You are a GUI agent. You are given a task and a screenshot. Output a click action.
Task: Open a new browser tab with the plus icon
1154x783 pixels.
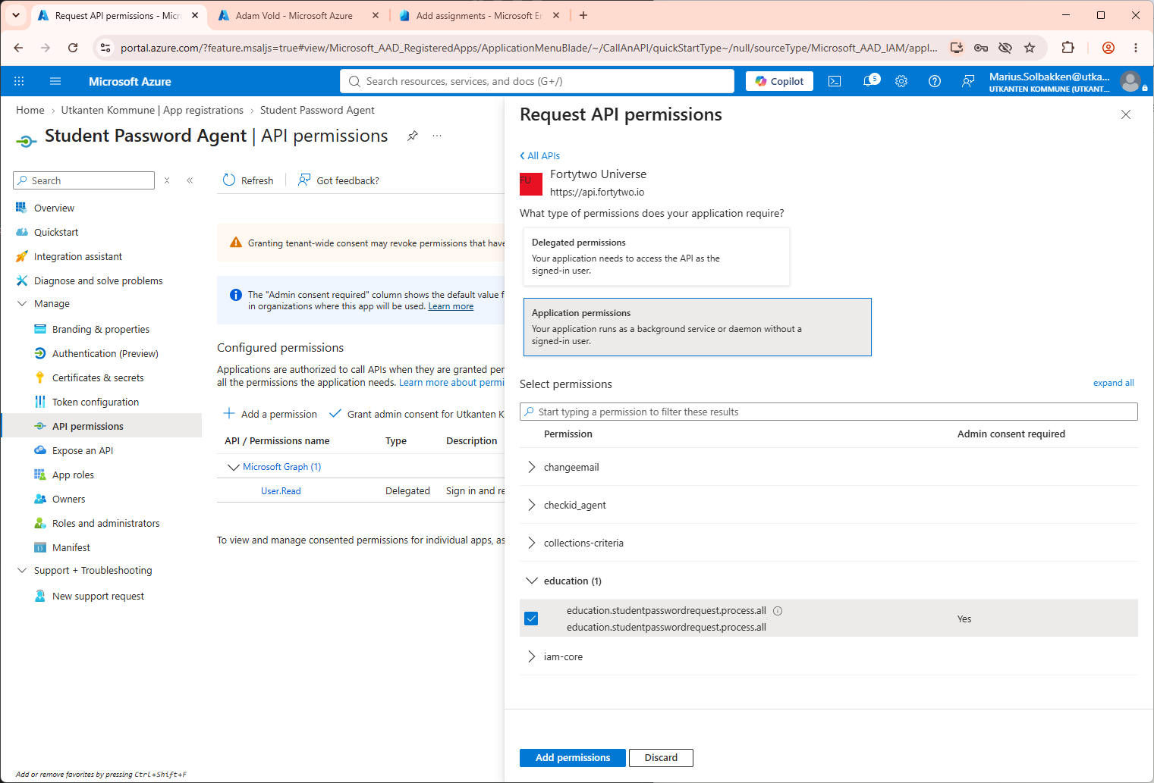(583, 15)
